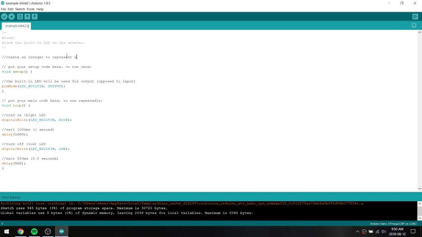Image resolution: width=422 pixels, height=237 pixels.
Task: Click the 'Done Saving' status message
Action: click(10, 197)
